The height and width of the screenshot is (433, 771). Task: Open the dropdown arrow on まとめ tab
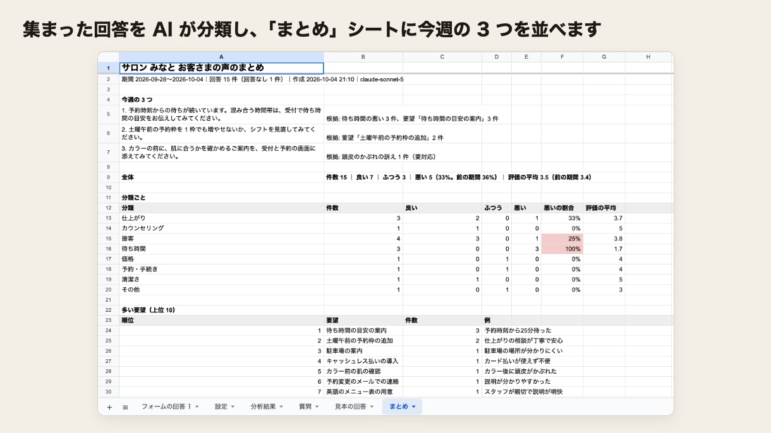point(414,407)
